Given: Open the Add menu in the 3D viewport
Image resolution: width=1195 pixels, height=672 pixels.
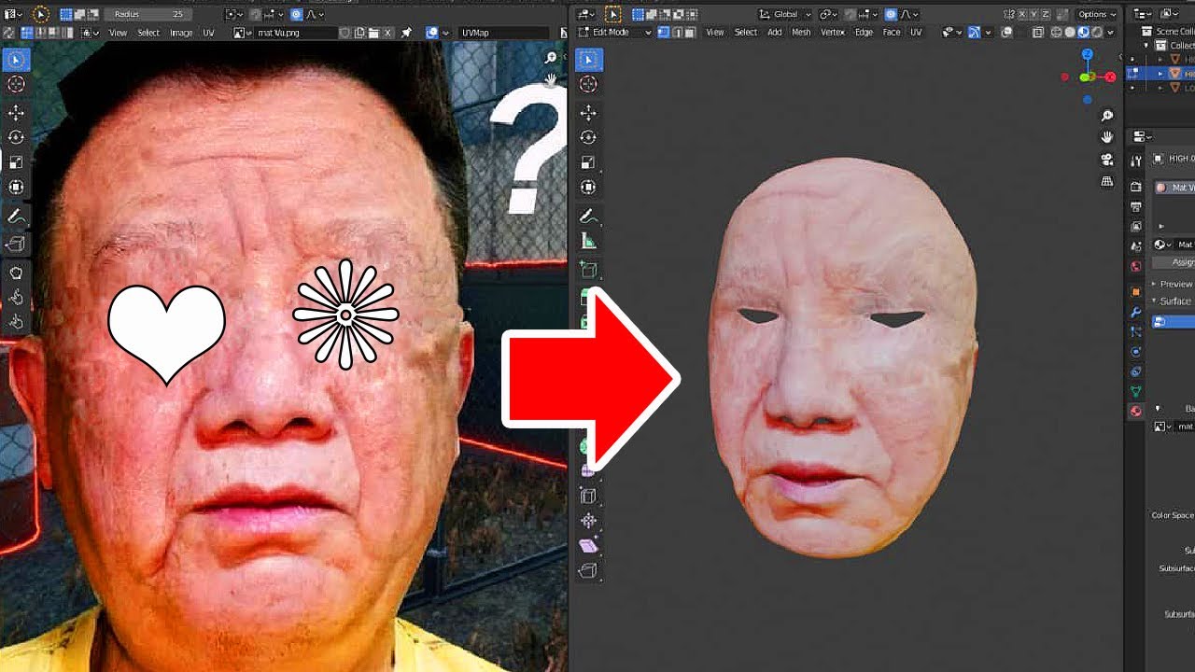Looking at the screenshot, I should click(775, 32).
